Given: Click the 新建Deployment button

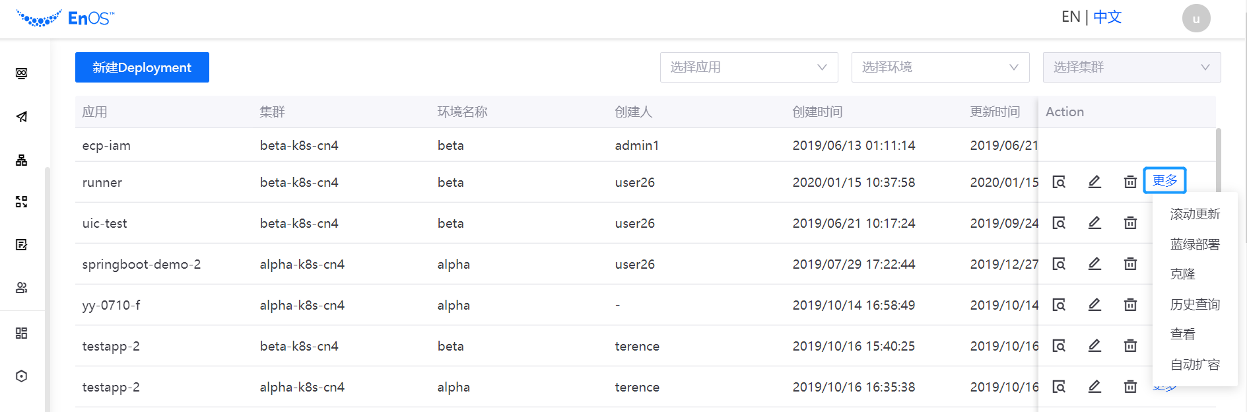Looking at the screenshot, I should click(142, 67).
